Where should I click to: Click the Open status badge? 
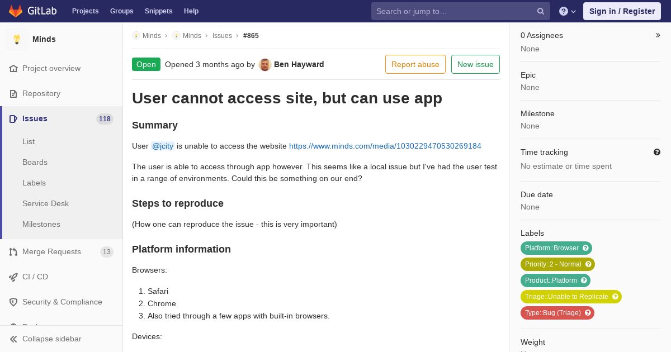(146, 64)
